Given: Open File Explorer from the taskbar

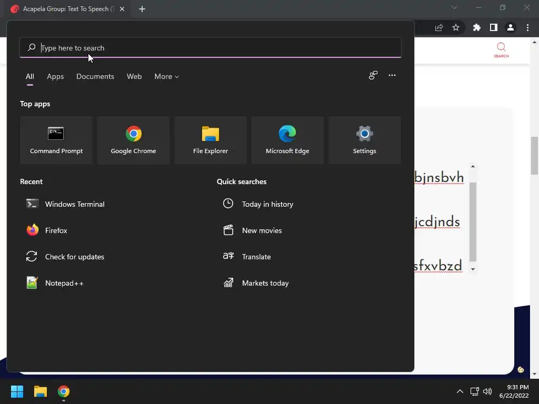Looking at the screenshot, I should [40, 391].
